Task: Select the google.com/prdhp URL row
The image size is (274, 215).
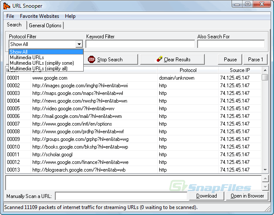Action: (133, 132)
